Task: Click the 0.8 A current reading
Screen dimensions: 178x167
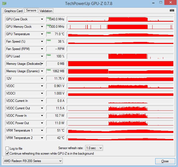Action: pyautogui.click(x=56, y=101)
